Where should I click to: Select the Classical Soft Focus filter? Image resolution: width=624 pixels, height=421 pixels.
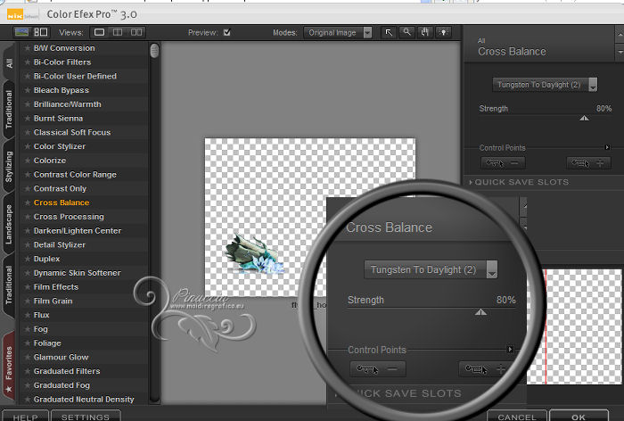tap(72, 132)
